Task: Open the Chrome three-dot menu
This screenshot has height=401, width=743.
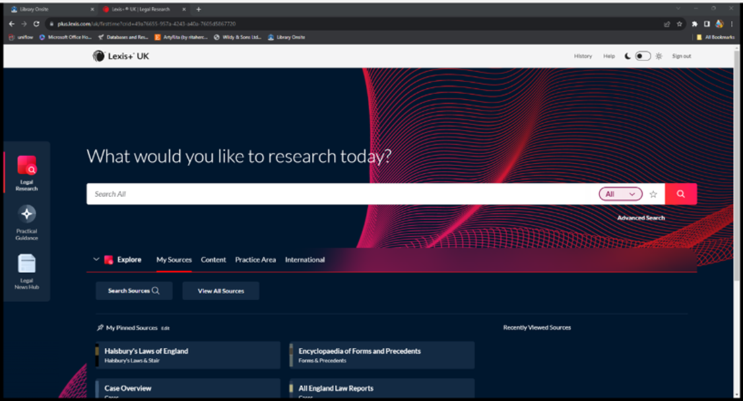Action: (732, 24)
